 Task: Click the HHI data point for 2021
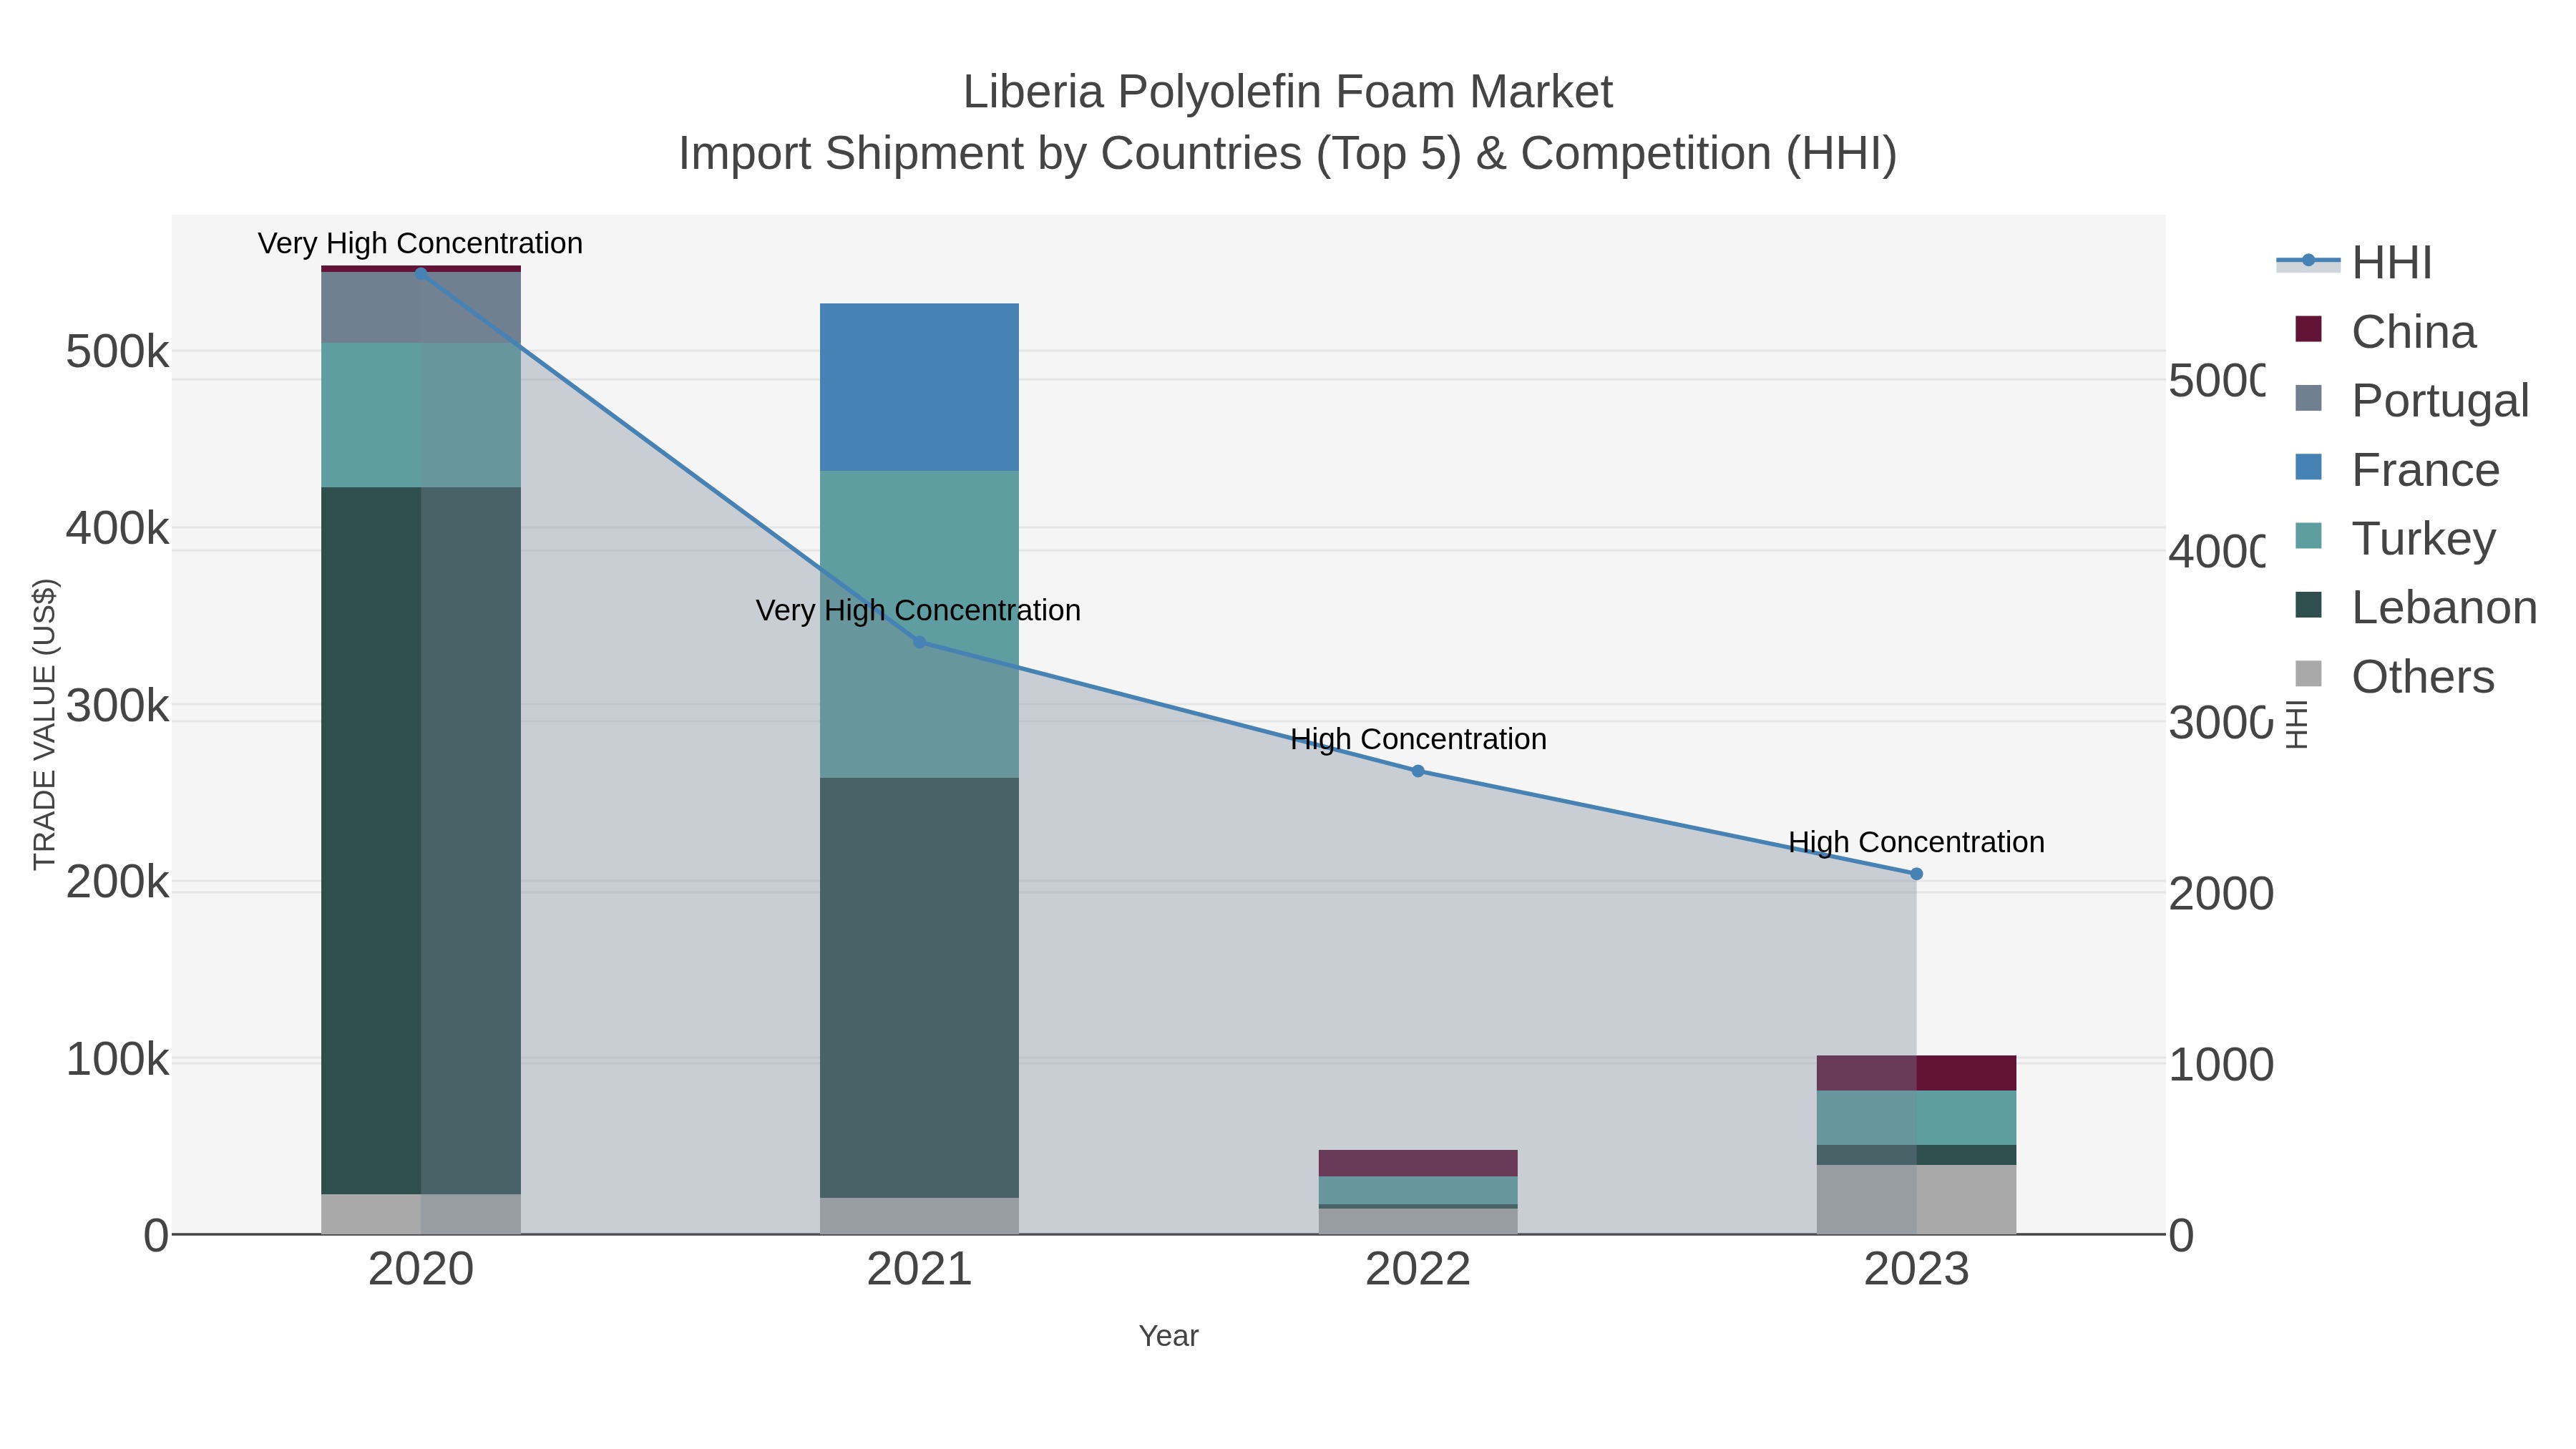point(919,642)
